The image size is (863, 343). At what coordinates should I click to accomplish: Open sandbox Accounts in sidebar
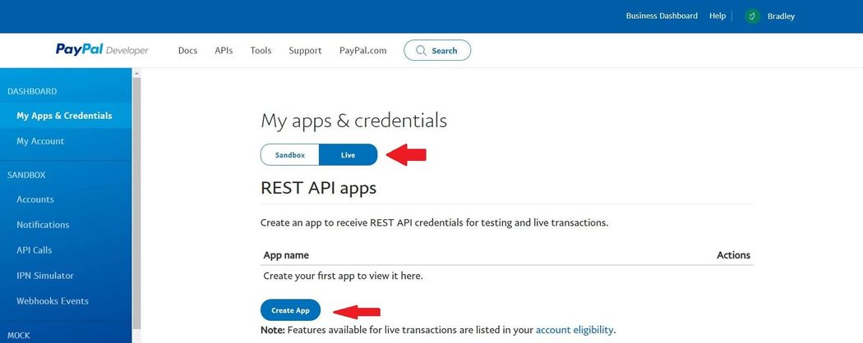35,199
